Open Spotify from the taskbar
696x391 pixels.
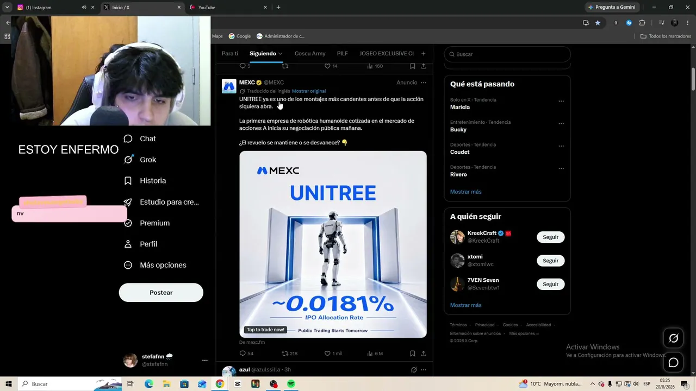tap(291, 384)
